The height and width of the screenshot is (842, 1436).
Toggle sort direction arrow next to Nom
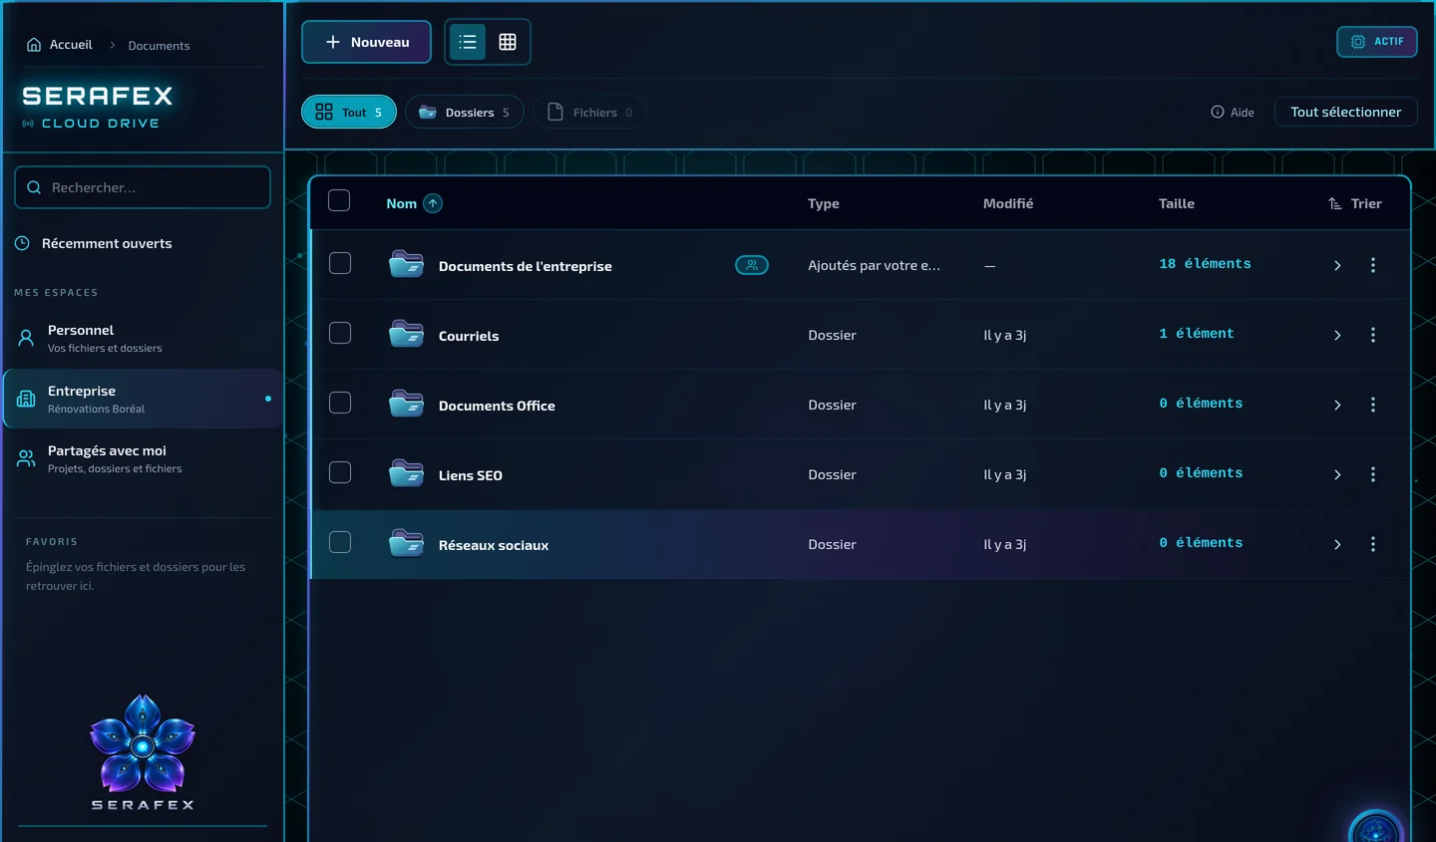coord(433,203)
